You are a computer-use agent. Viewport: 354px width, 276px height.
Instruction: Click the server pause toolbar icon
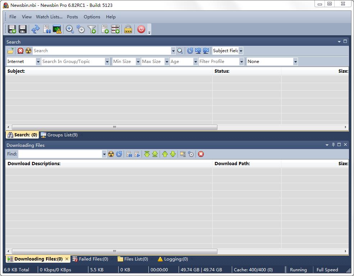[47, 29]
